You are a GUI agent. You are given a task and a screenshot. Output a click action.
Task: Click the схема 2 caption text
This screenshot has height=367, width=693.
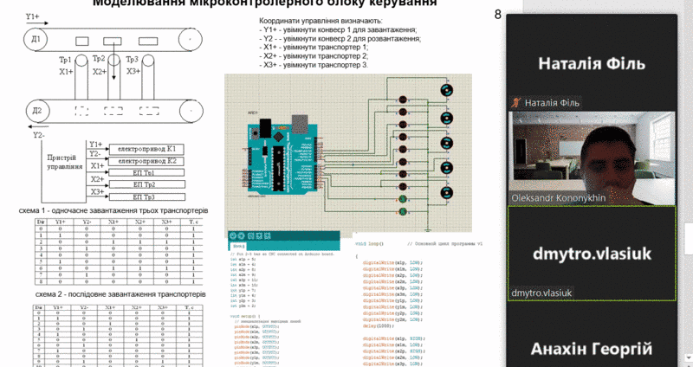pyautogui.click(x=120, y=293)
